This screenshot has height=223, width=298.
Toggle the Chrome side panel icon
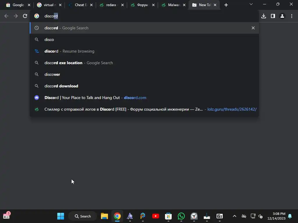[x=273, y=16]
